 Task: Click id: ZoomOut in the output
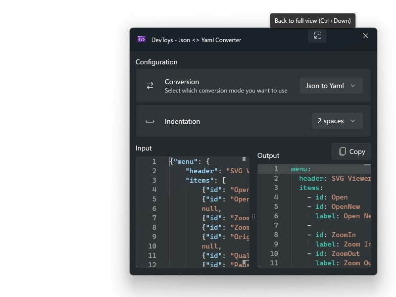[338, 253]
